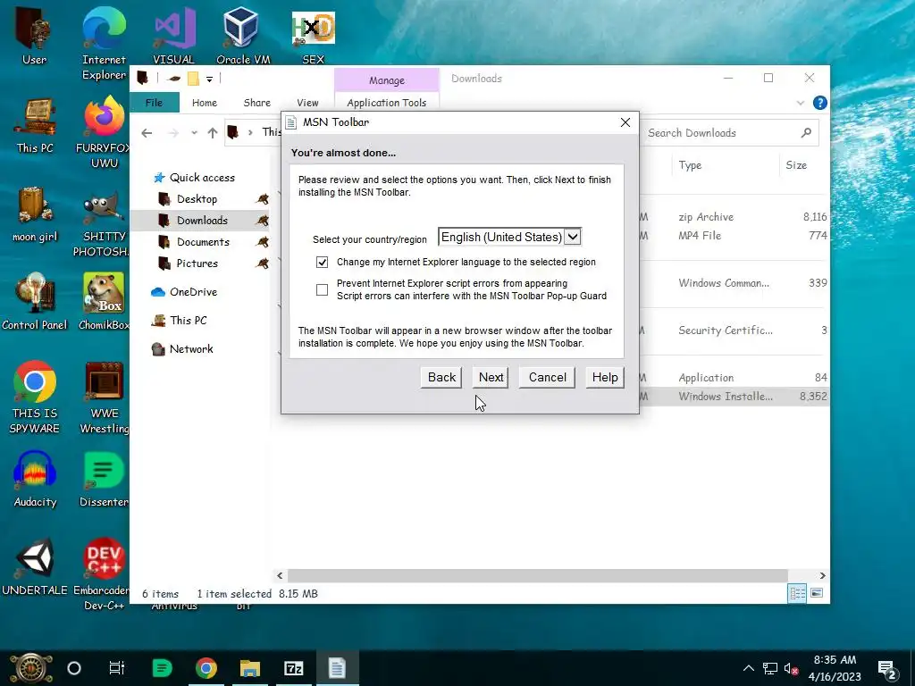Image resolution: width=915 pixels, height=686 pixels.
Task: Go back in Explorer navigation
Action: click(147, 133)
